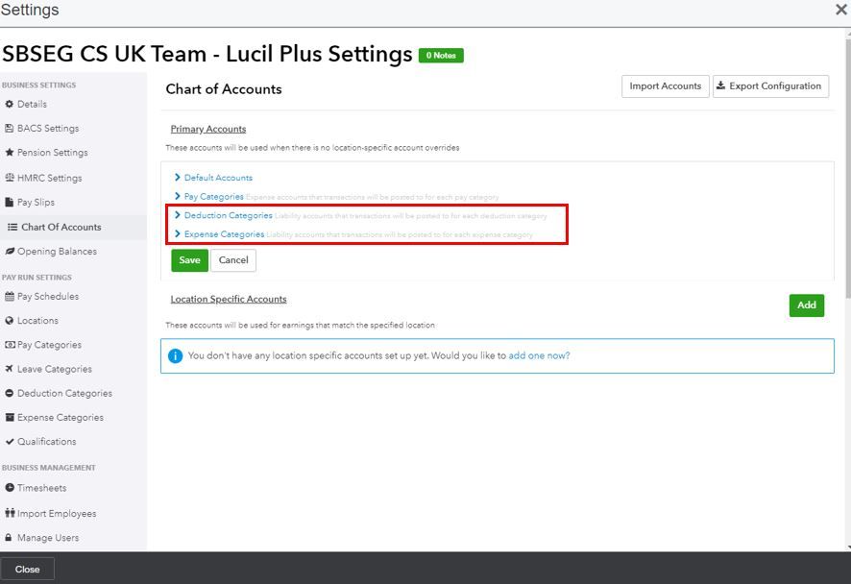Expand the Default Accounts section
851x584 pixels.
(x=178, y=178)
